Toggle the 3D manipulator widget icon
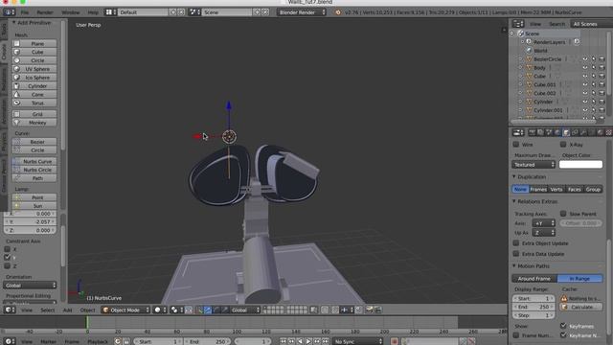Screen dimensions: 613x345 (199, 310)
